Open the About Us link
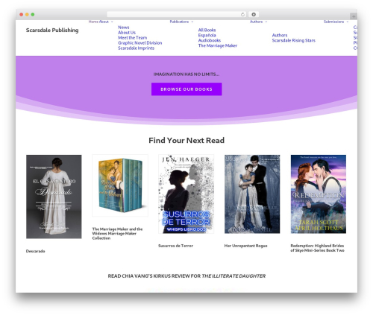The image size is (373, 315). pyautogui.click(x=127, y=33)
